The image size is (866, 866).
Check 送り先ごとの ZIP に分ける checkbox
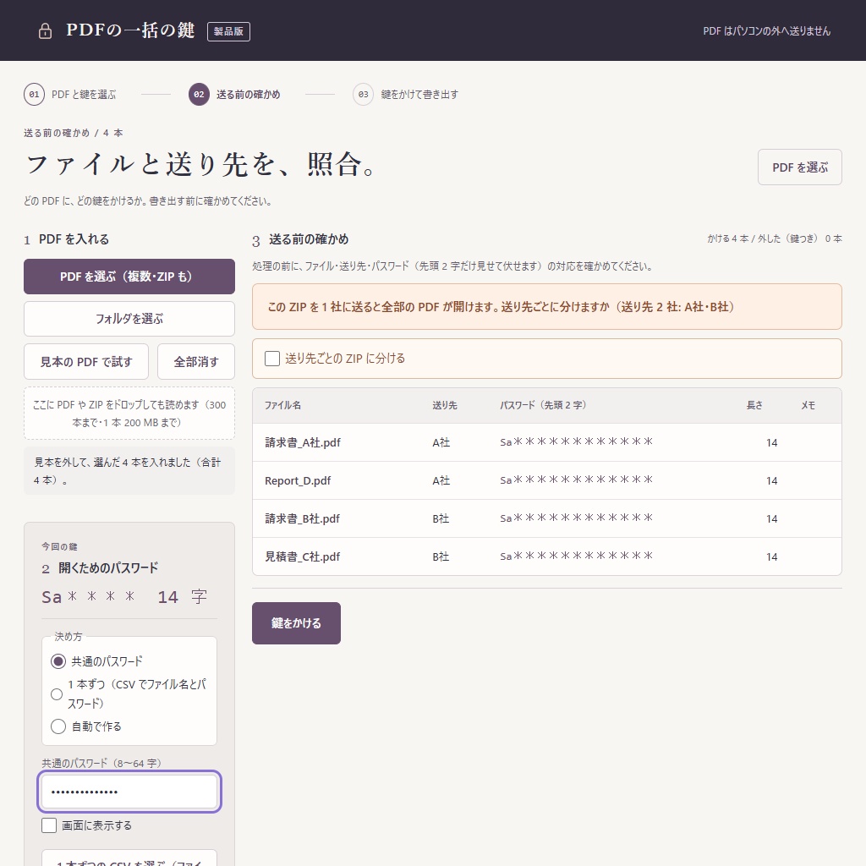point(272,359)
